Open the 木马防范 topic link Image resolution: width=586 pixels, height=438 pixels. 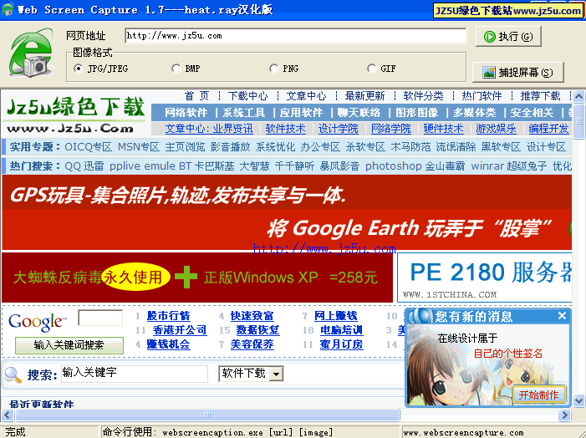[x=410, y=147]
